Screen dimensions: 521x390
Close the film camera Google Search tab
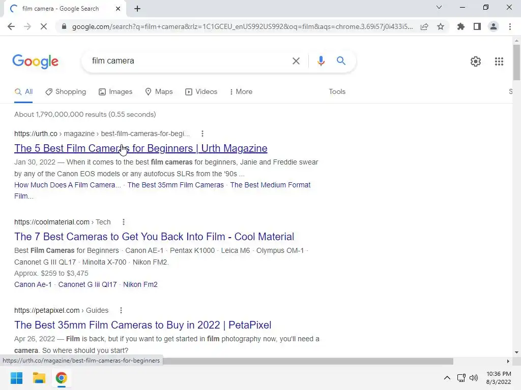point(118,9)
